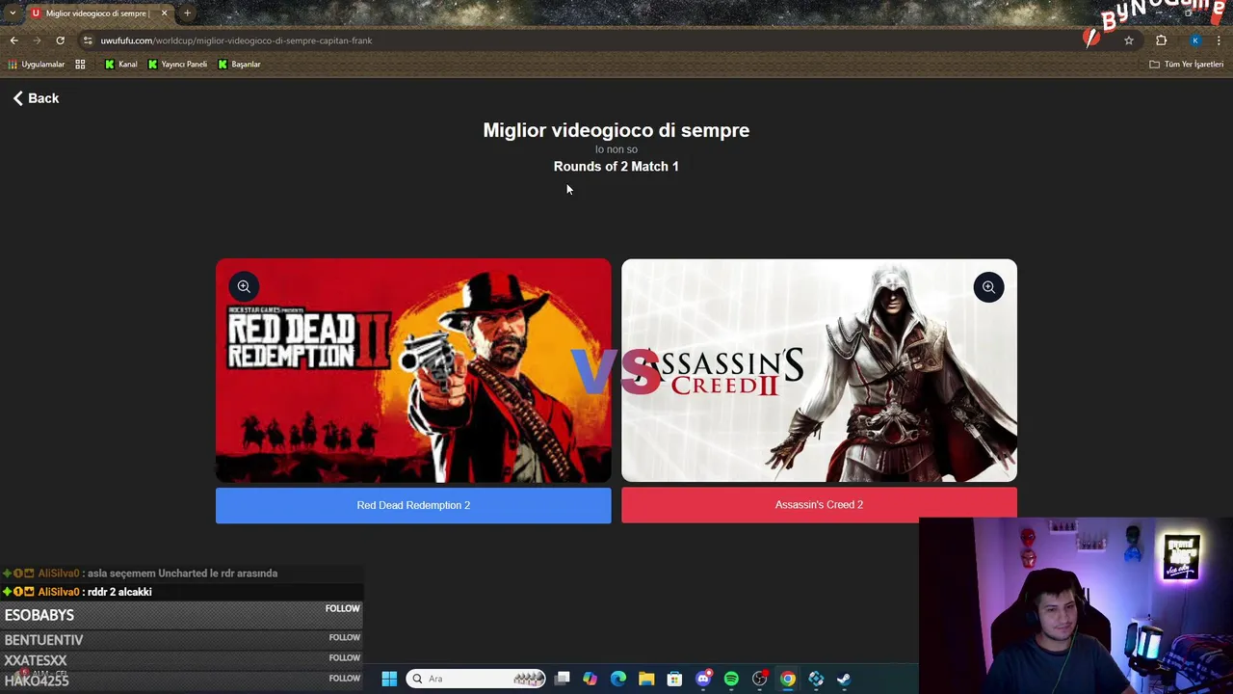Open Discord from the taskbar

tap(703, 679)
